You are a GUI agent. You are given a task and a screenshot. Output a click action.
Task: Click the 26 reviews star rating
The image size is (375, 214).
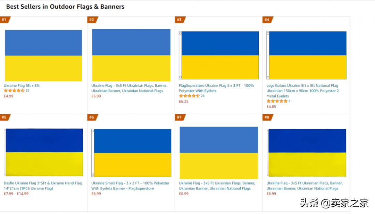click(x=192, y=96)
